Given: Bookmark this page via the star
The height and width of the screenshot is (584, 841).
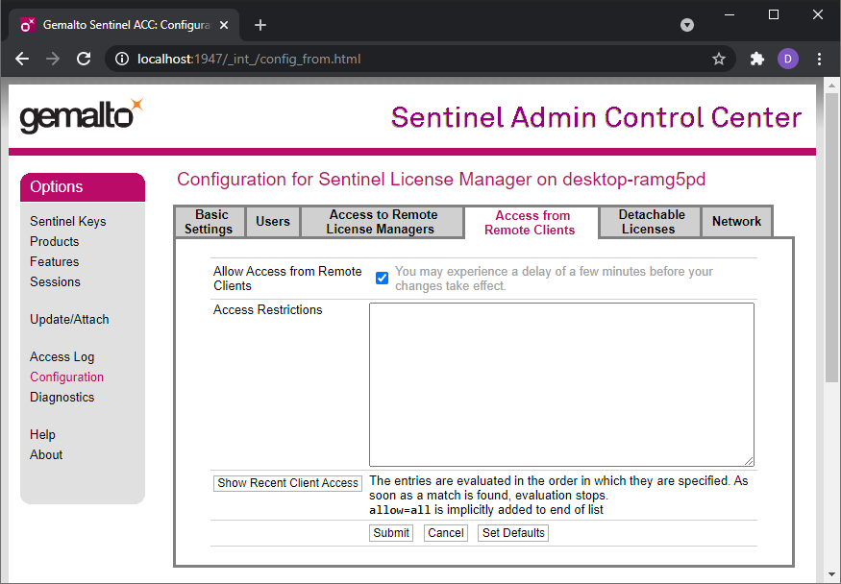Looking at the screenshot, I should 718,59.
